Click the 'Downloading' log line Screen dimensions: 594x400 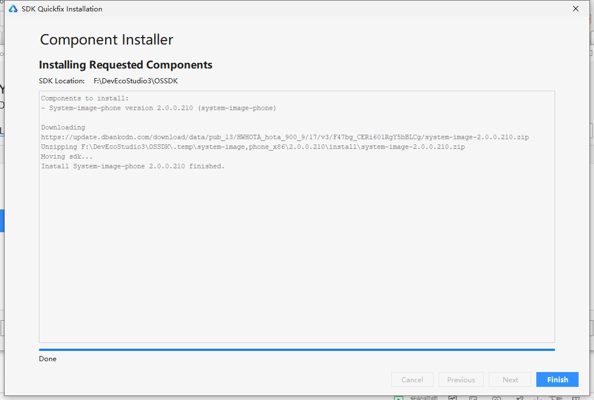click(63, 127)
